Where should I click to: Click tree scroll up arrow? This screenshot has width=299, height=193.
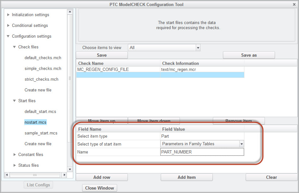[x=70, y=12]
